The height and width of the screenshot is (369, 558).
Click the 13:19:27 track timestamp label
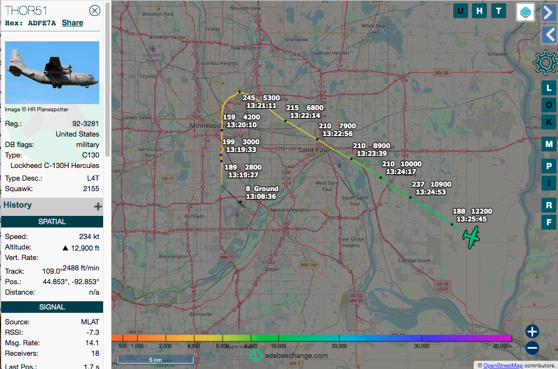point(244,175)
